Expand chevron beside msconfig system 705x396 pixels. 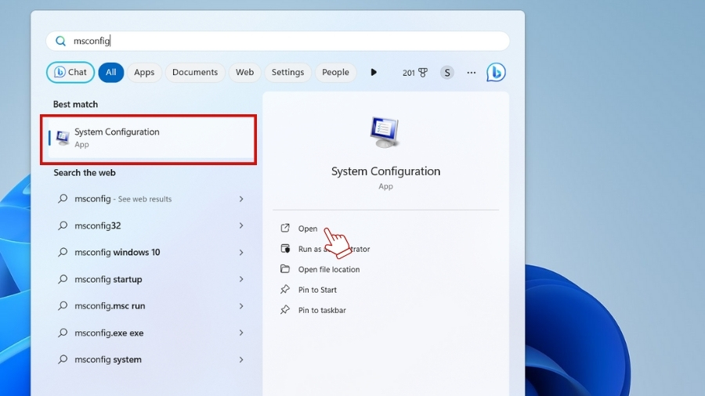tap(241, 360)
